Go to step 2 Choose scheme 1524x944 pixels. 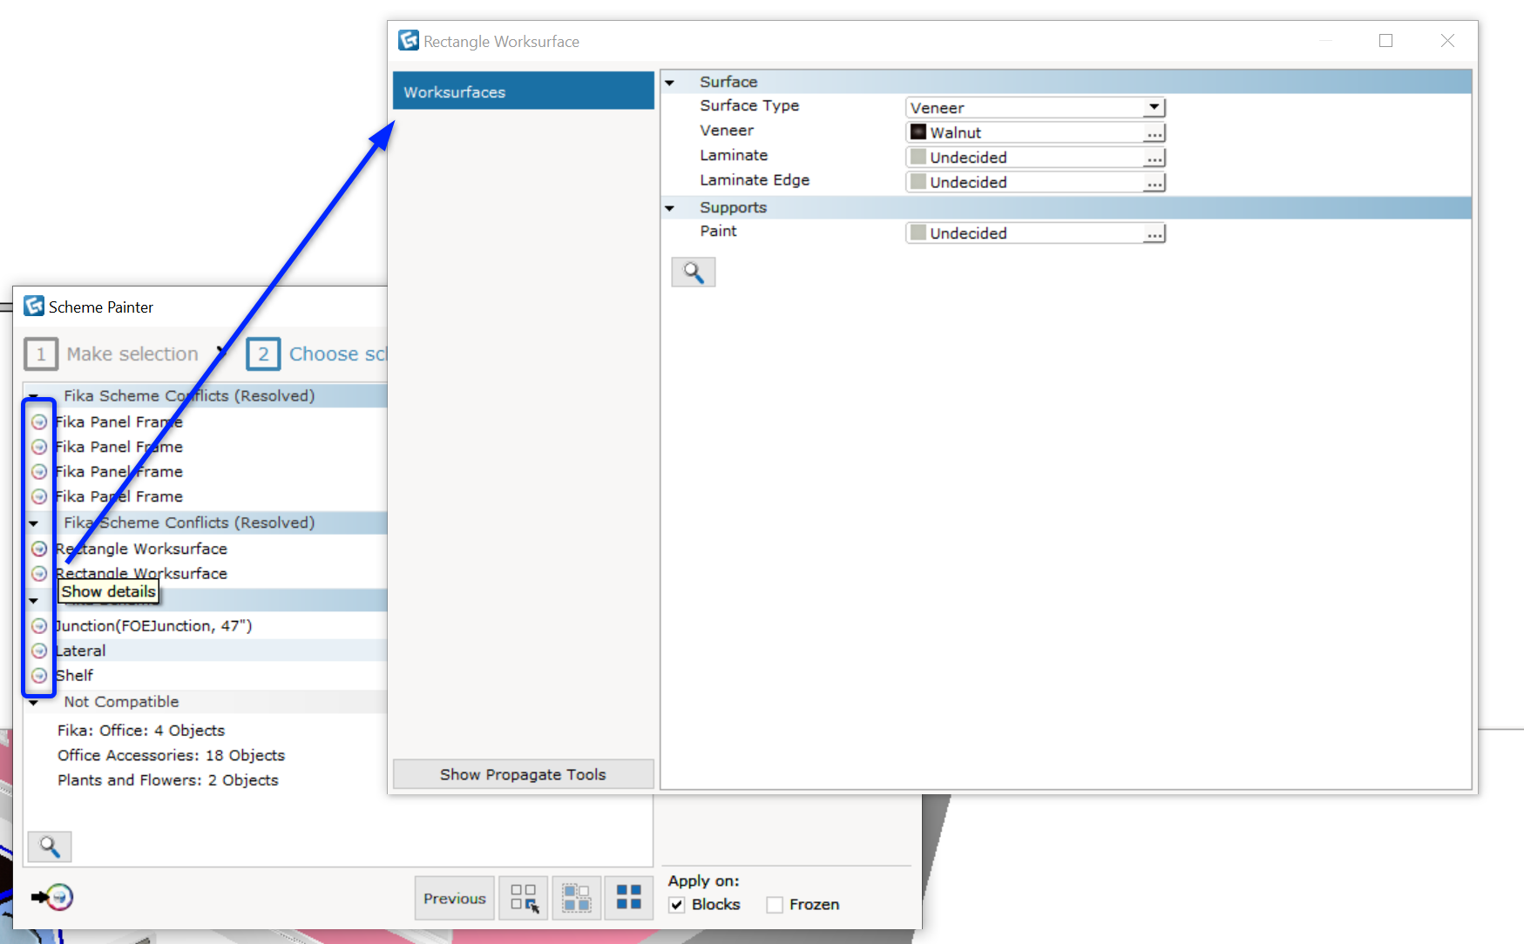click(317, 354)
